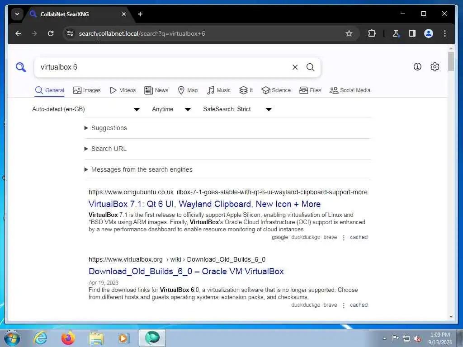The image size is (463, 347).
Task: Show hidden system tray icons arrow
Action: (x=384, y=338)
